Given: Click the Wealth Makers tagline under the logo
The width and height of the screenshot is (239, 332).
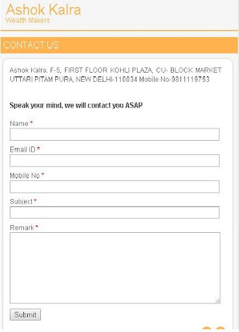Looking at the screenshot, I should pos(28,20).
